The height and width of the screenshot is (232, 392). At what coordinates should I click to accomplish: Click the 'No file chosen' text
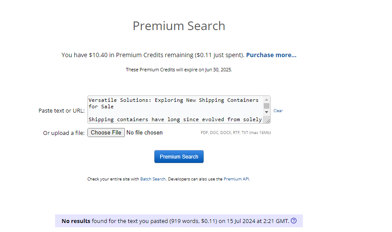[x=145, y=133]
